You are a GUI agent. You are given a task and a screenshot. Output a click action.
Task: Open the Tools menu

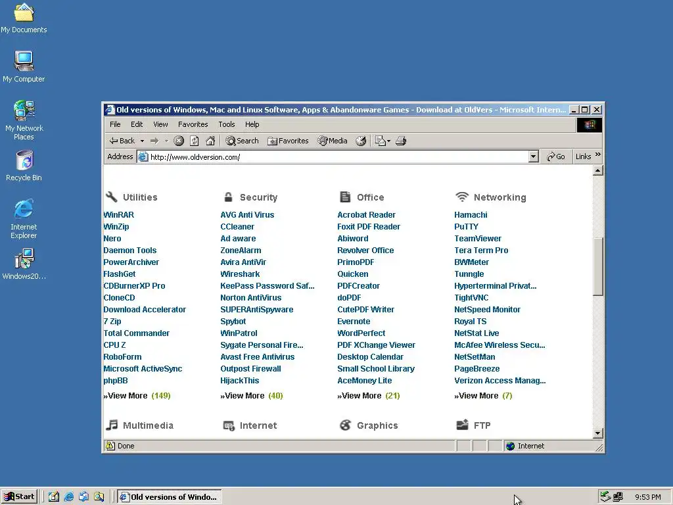tap(227, 124)
